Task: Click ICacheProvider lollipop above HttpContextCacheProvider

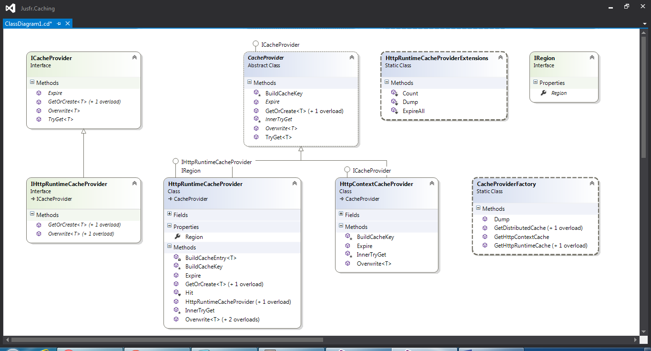Action: click(x=347, y=170)
